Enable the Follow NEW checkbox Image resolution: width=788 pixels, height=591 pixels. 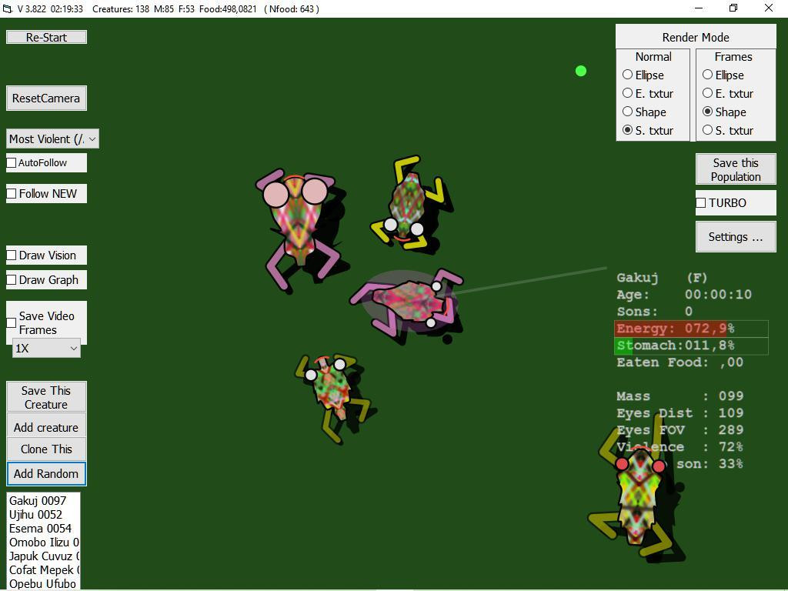click(x=11, y=193)
